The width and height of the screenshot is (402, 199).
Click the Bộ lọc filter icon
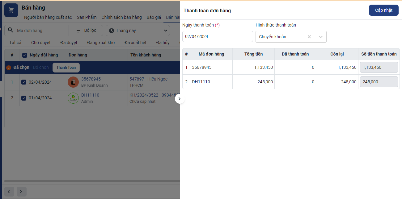click(x=78, y=31)
